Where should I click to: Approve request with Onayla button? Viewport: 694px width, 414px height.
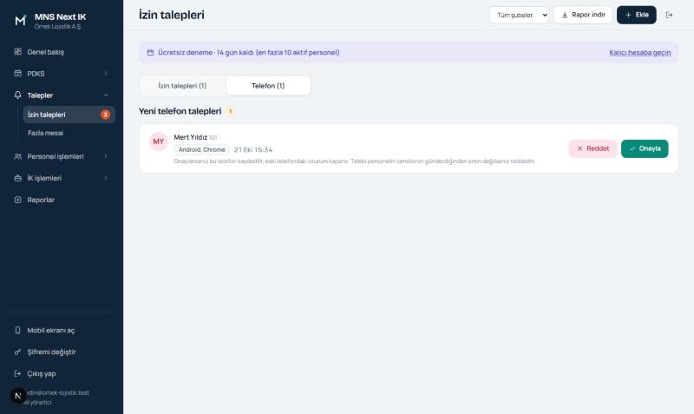[645, 148]
